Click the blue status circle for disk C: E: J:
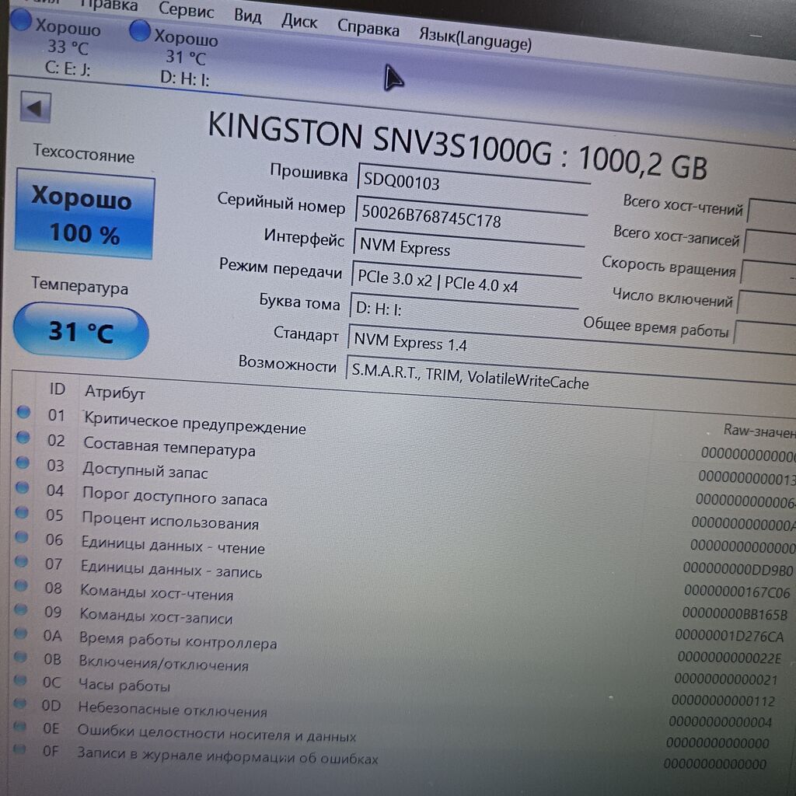796x796 pixels. (x=21, y=21)
